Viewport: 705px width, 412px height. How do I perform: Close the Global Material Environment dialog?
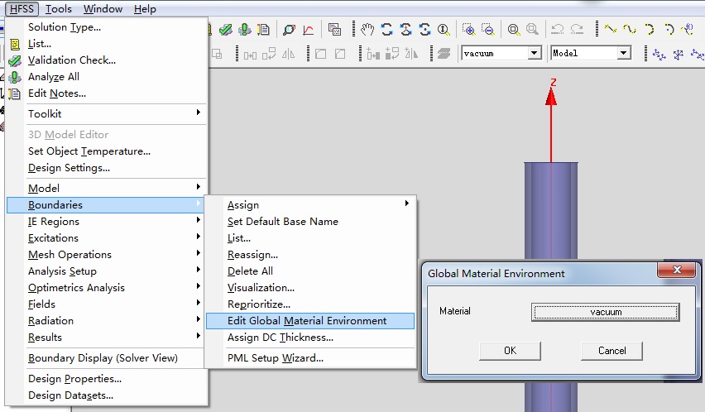677,270
